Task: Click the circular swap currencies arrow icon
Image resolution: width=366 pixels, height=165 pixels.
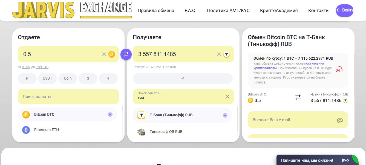Action: pyautogui.click(x=126, y=54)
